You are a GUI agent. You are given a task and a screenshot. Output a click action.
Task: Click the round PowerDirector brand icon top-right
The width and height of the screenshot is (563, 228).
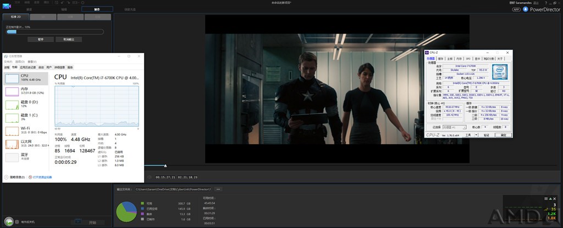[x=526, y=9]
